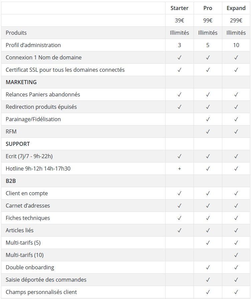The width and height of the screenshot is (251, 299).
Task: Select the 299€ price cell
Action: (x=236, y=20)
